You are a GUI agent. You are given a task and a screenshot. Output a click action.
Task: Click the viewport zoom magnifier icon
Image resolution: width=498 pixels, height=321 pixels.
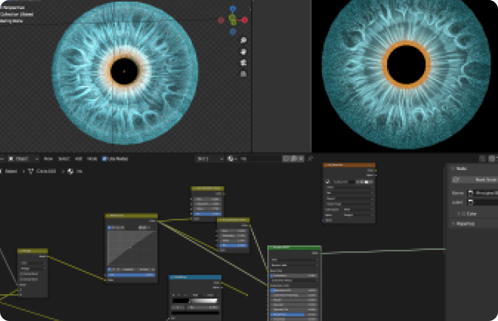pos(243,40)
